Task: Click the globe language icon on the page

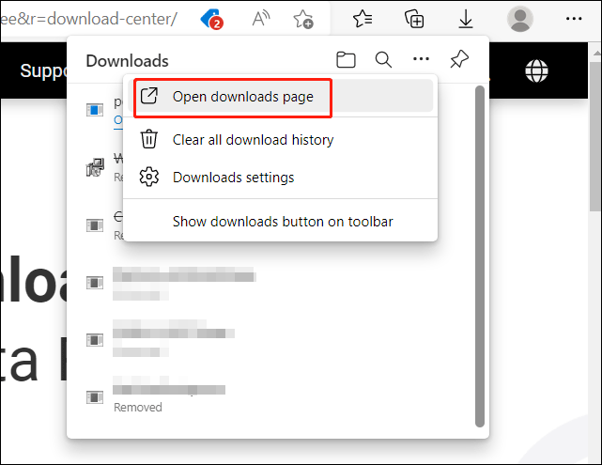Action: (x=536, y=71)
